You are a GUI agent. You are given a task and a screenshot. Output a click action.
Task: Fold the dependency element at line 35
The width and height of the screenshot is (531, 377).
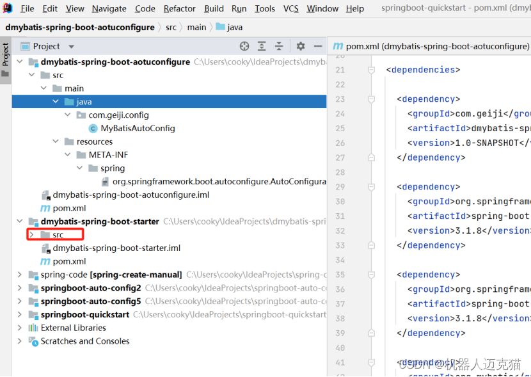pyautogui.click(x=371, y=274)
